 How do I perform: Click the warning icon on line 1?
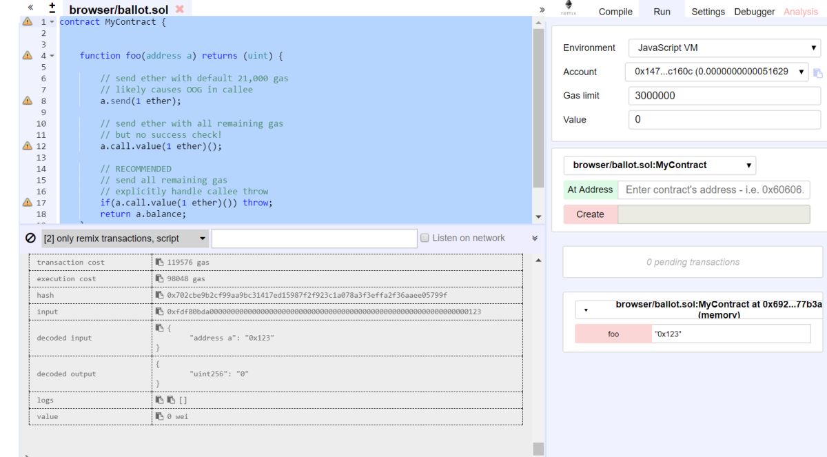pos(28,22)
